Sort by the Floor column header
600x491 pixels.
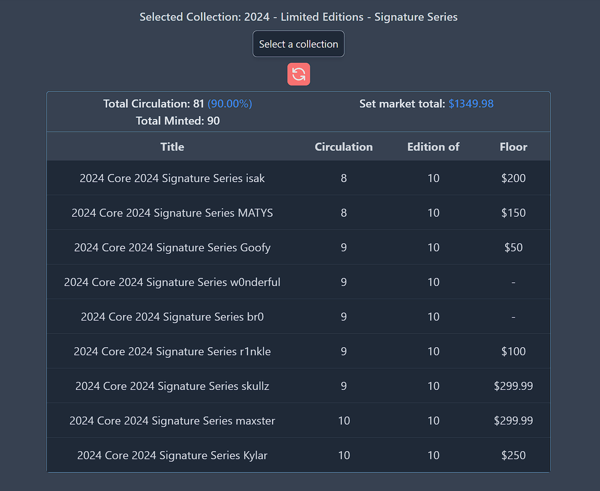point(513,147)
